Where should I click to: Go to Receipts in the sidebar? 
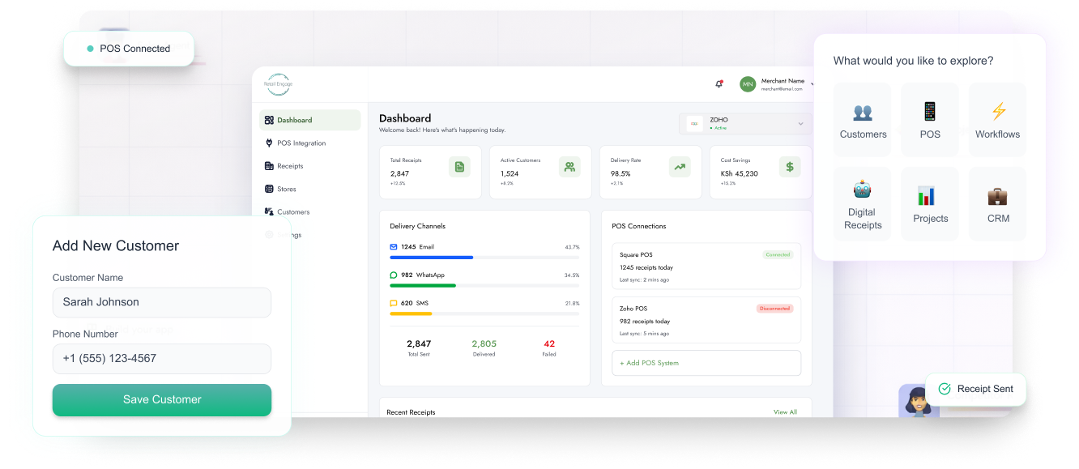pyautogui.click(x=289, y=166)
